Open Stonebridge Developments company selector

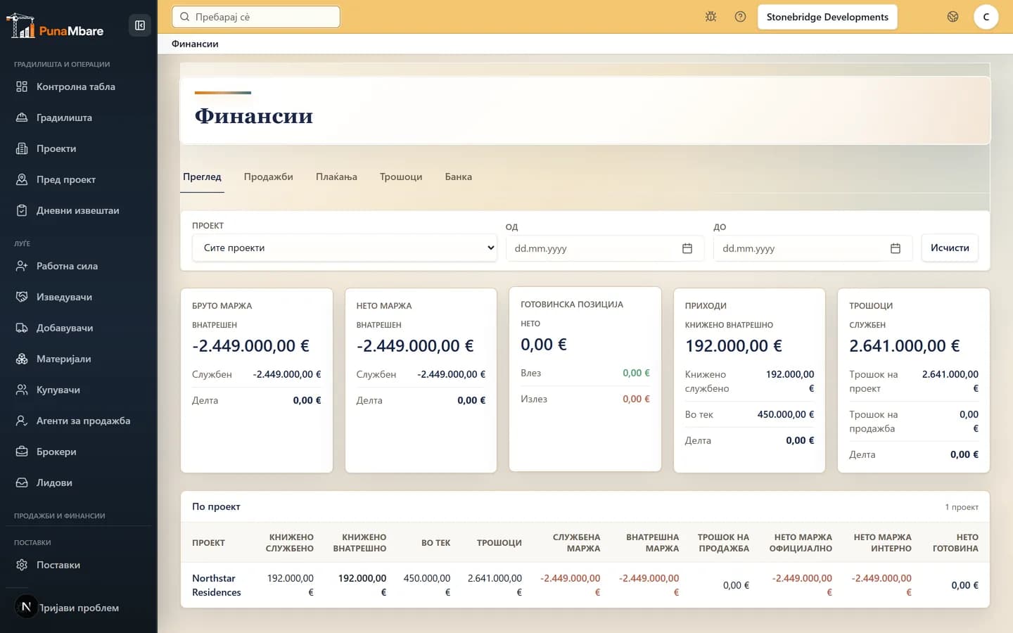point(827,17)
